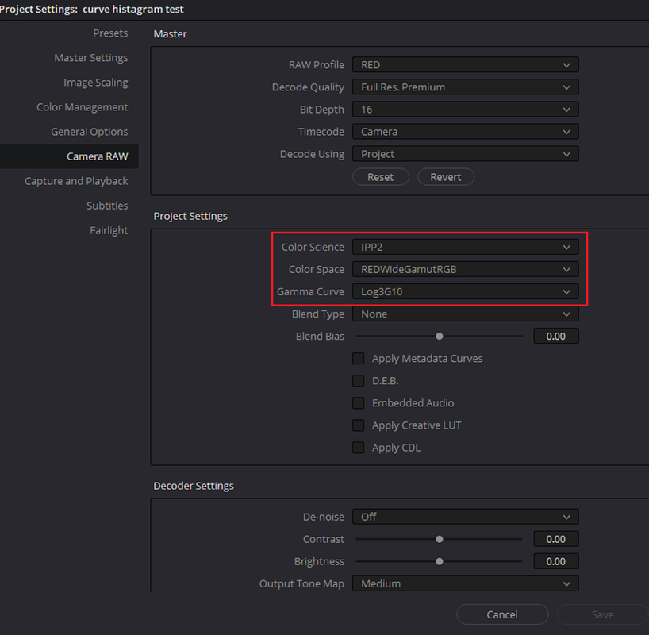Open the De-noise dropdown
Screen dimensions: 649x635
[465, 517]
